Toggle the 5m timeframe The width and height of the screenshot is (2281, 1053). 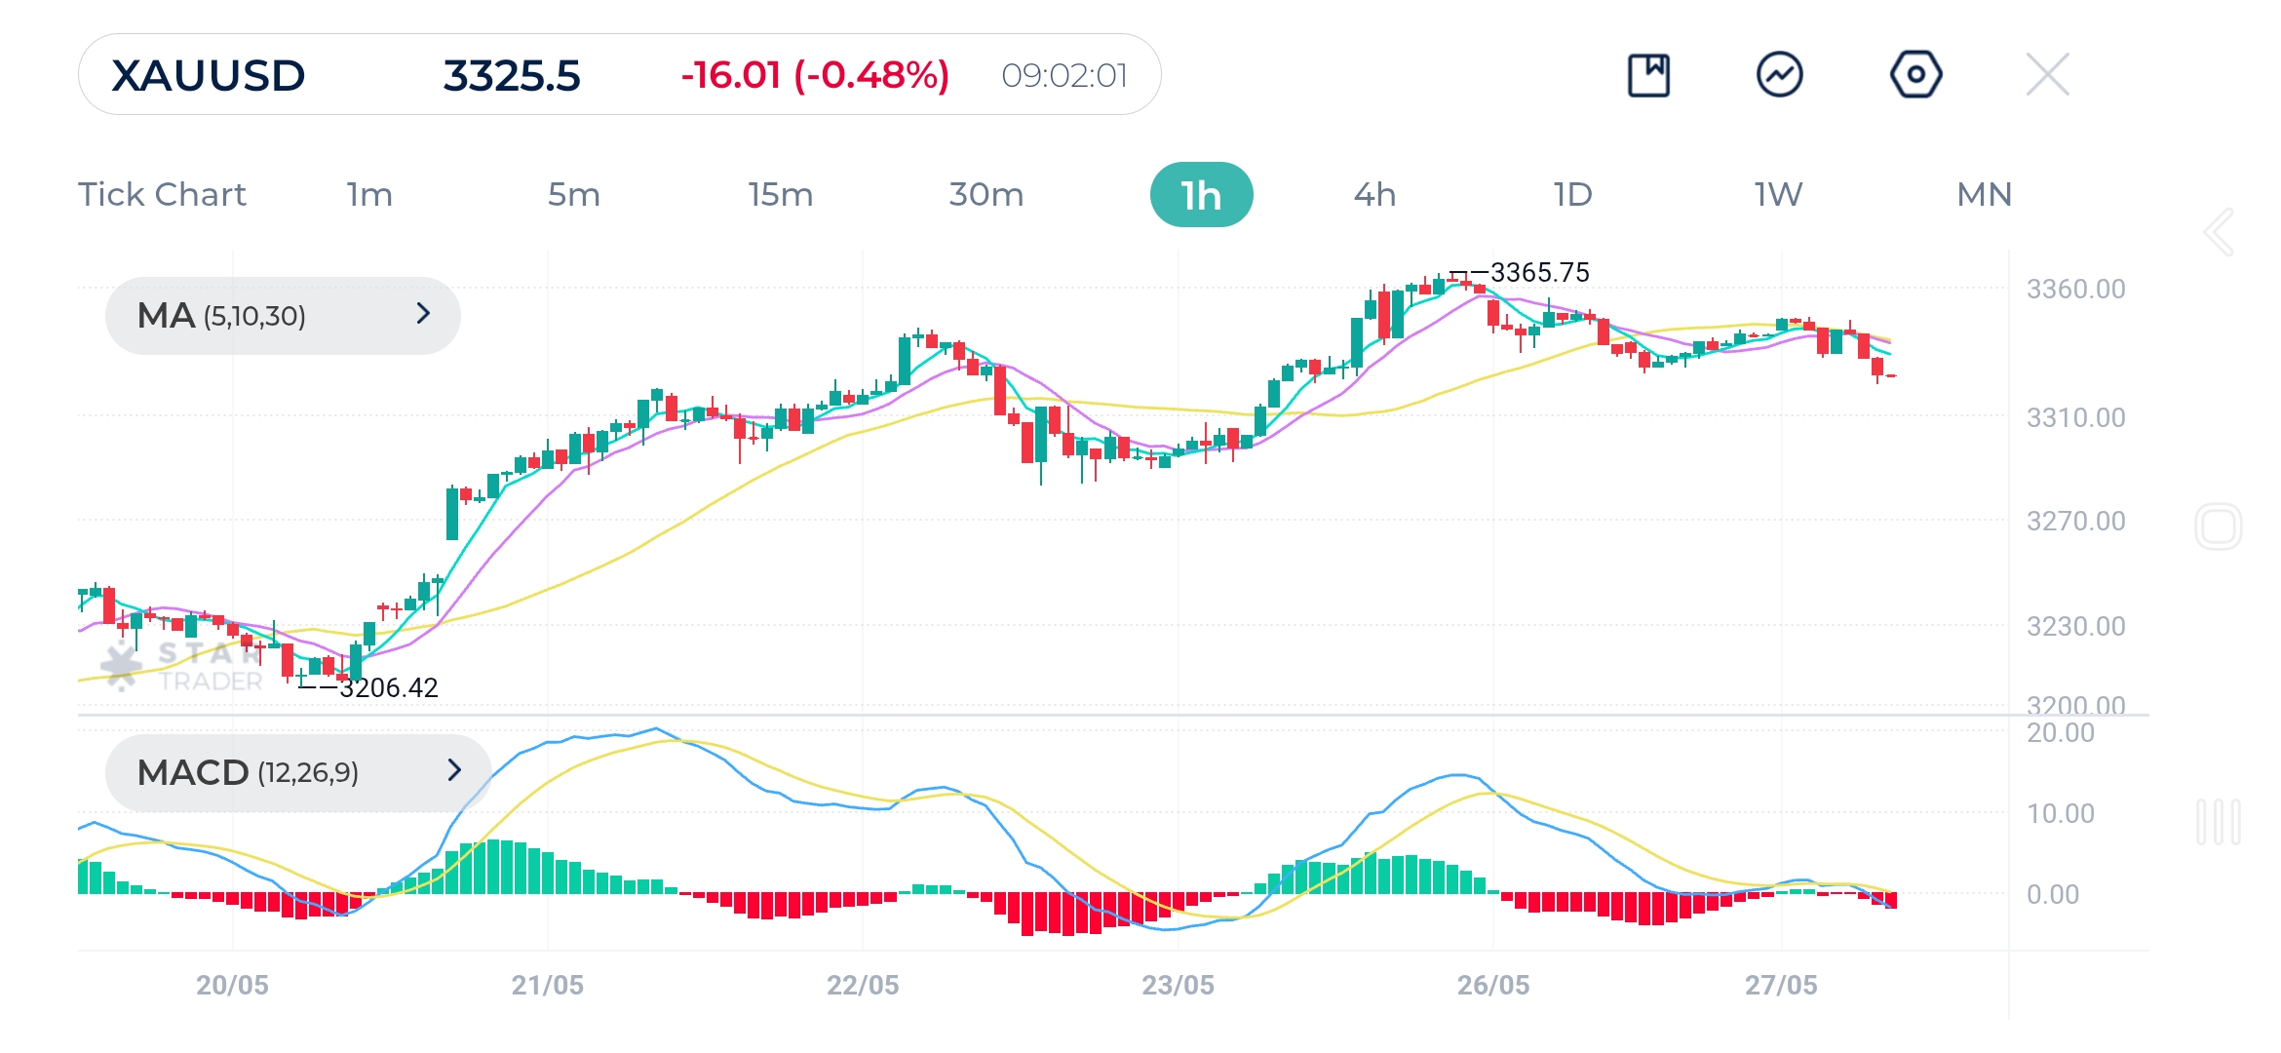(575, 194)
